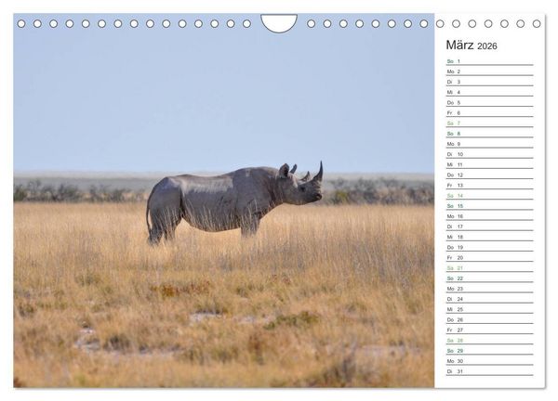Viewport: 558px width, 401px height.
Task: Select the 'So 8' calendar row
Action: tap(490, 134)
